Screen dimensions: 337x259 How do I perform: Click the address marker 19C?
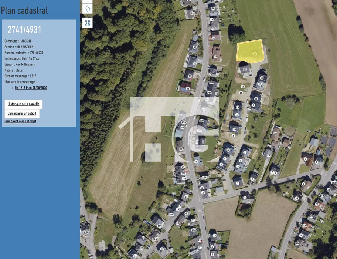coord(160,226)
